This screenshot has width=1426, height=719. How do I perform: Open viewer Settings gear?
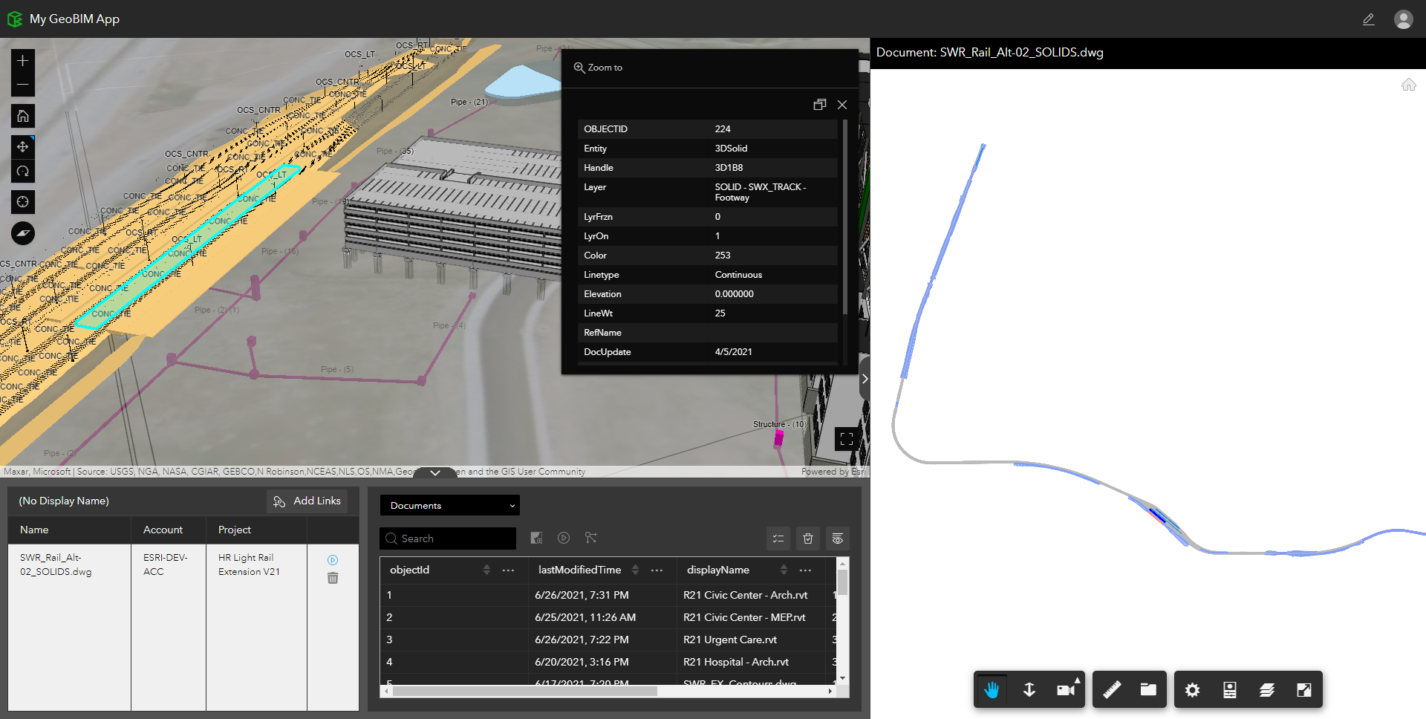click(1193, 690)
